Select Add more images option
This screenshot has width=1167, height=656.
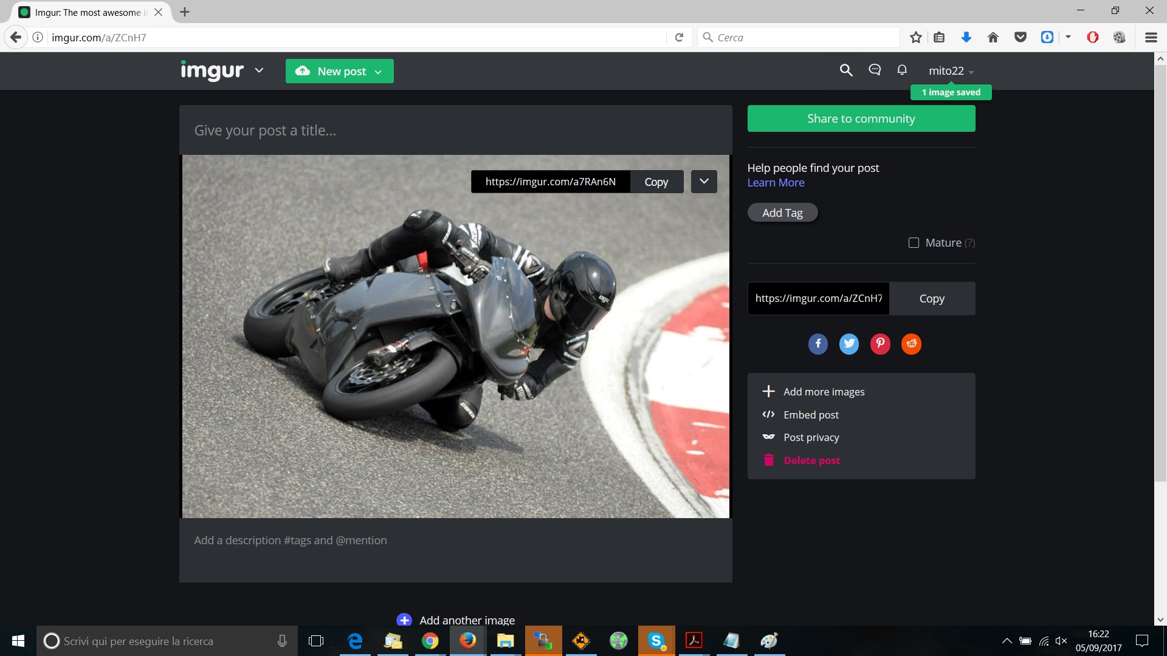[814, 392]
